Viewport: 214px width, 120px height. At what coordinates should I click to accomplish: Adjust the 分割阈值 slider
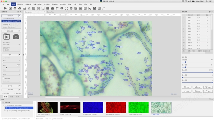pyautogui.click(x=186, y=62)
